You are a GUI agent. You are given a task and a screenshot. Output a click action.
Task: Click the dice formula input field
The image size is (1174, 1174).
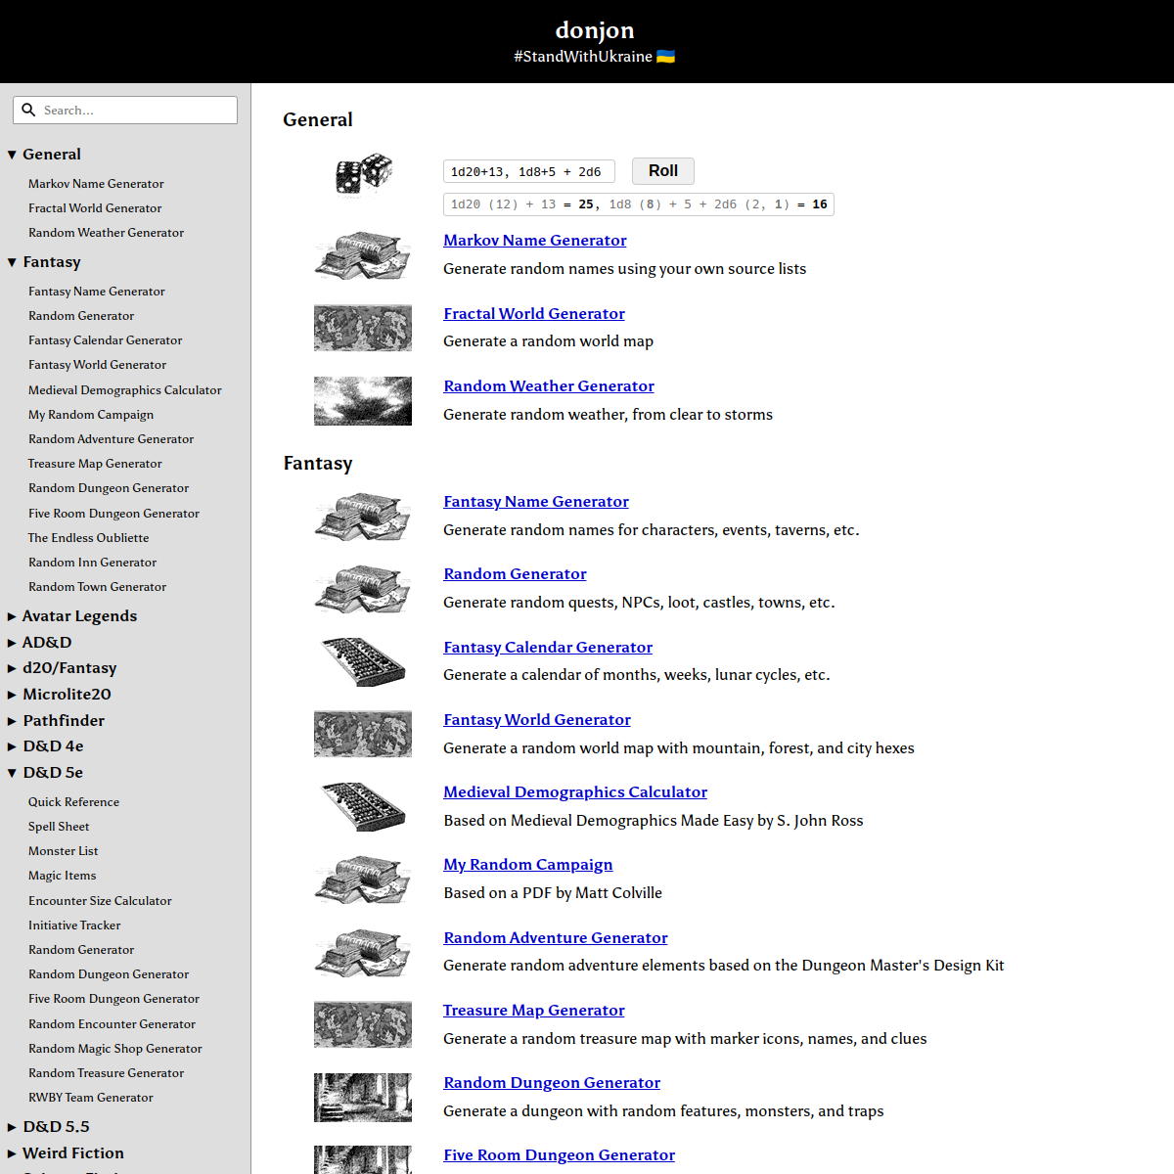tap(528, 172)
